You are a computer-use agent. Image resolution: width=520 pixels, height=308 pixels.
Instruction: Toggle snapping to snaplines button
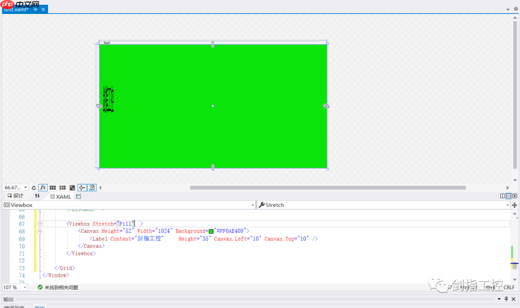[82, 188]
